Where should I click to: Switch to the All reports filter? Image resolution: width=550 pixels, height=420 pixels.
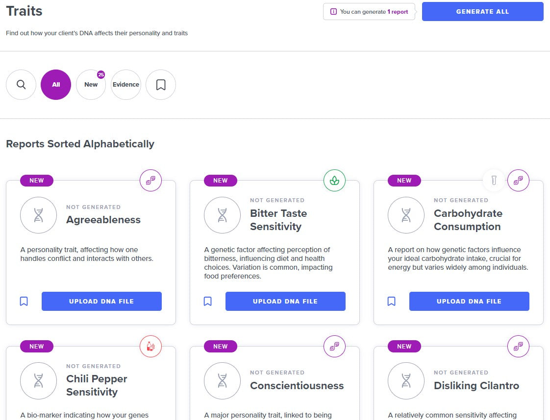[x=55, y=84]
